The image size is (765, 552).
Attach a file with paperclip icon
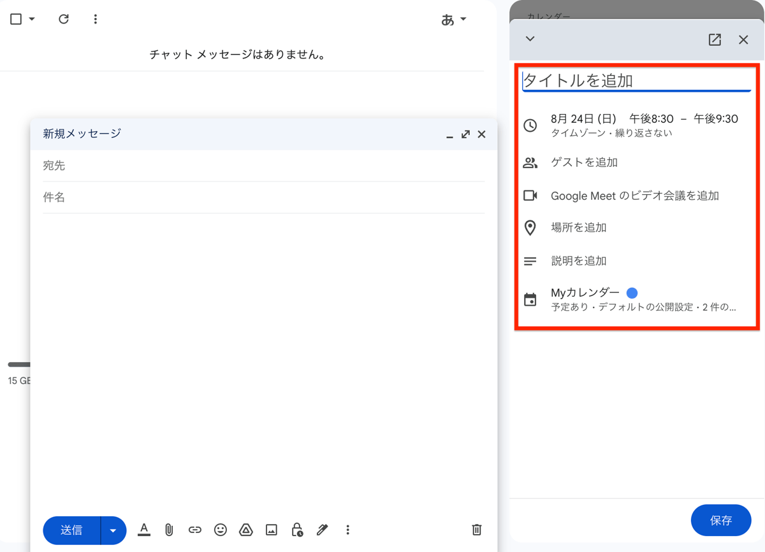click(x=169, y=530)
